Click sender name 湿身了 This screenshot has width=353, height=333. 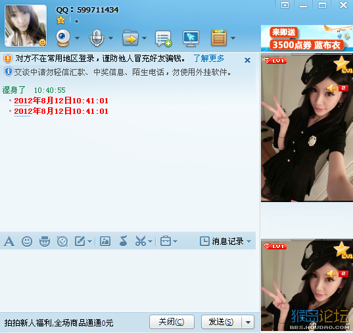pyautogui.click(x=14, y=90)
